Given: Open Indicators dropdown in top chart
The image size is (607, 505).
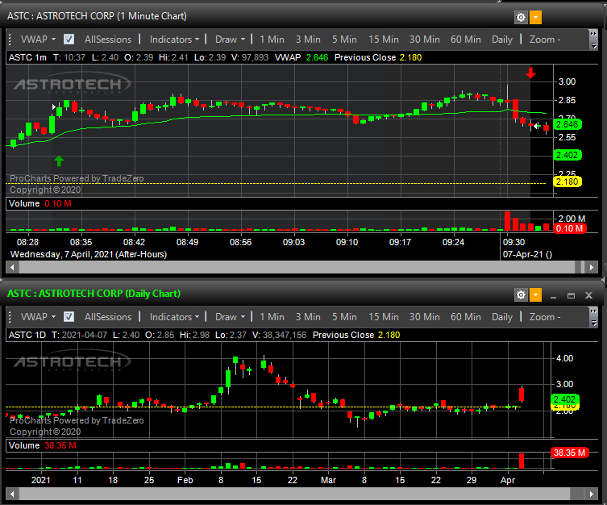Looking at the screenshot, I should 174,40.
